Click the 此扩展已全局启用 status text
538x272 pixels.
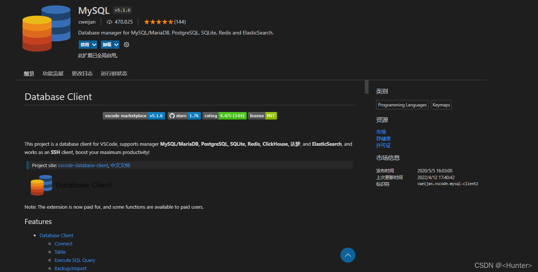98,56
